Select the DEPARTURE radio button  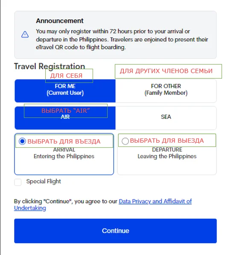(125, 141)
